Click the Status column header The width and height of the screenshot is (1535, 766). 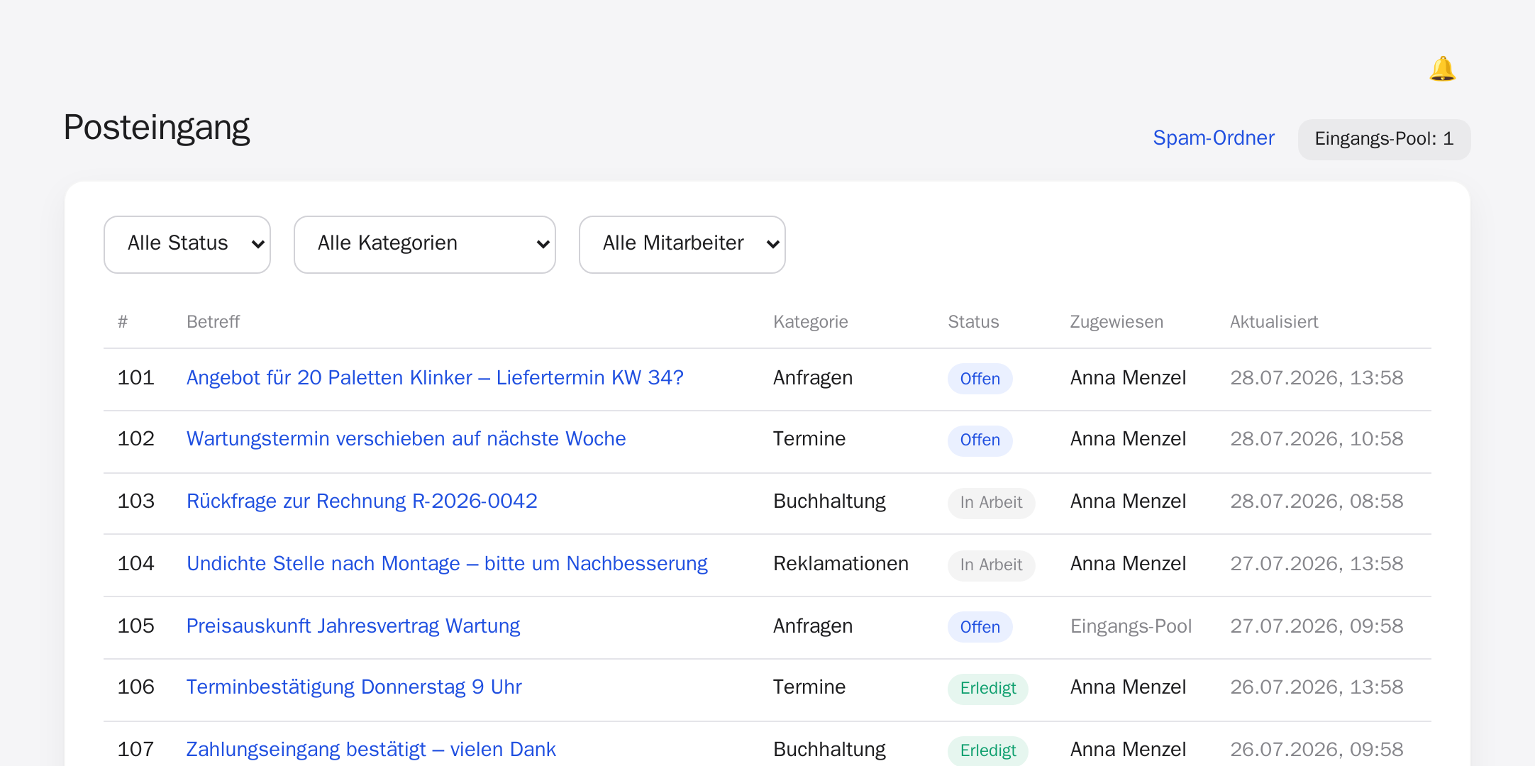(x=973, y=322)
